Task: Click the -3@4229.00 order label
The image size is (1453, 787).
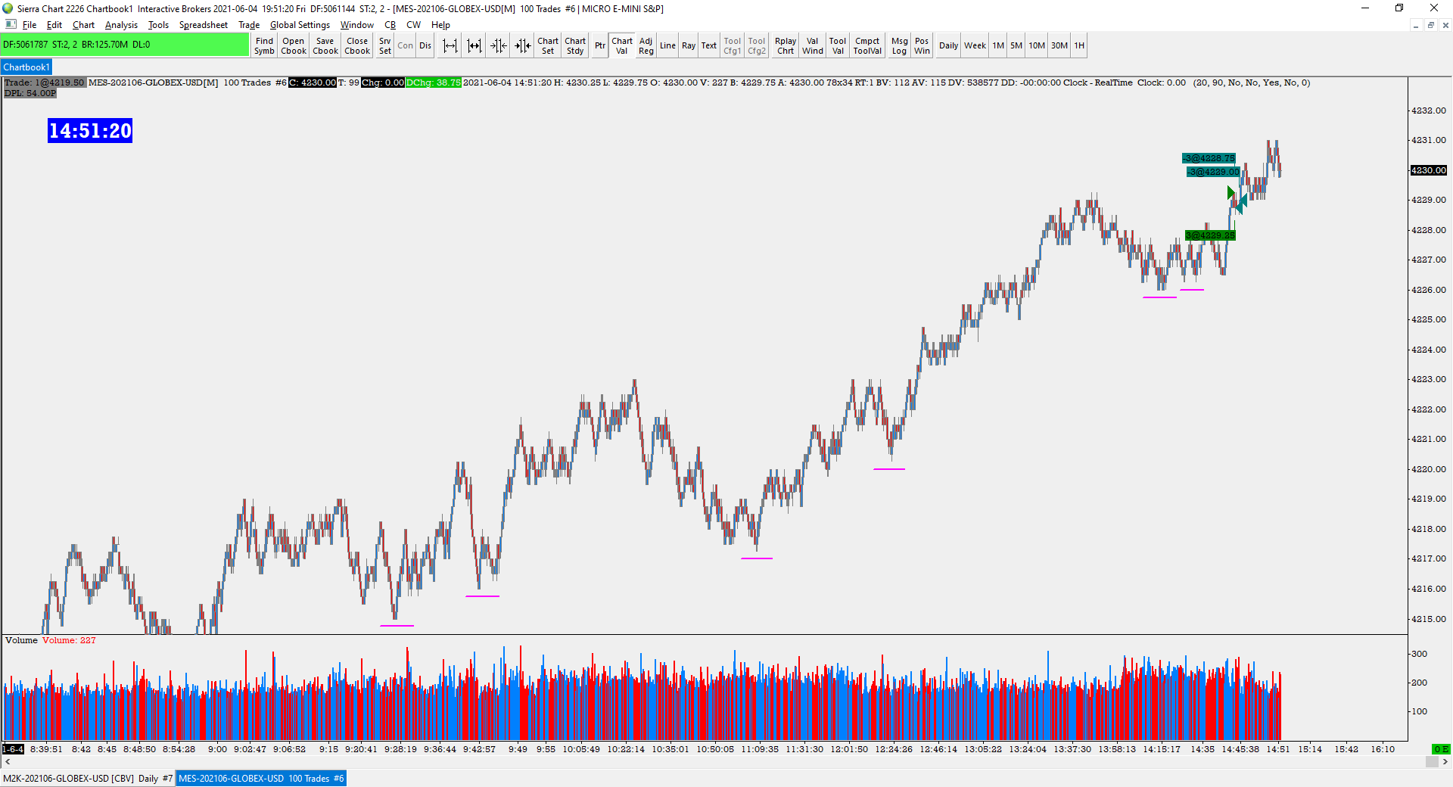Action: [1213, 172]
